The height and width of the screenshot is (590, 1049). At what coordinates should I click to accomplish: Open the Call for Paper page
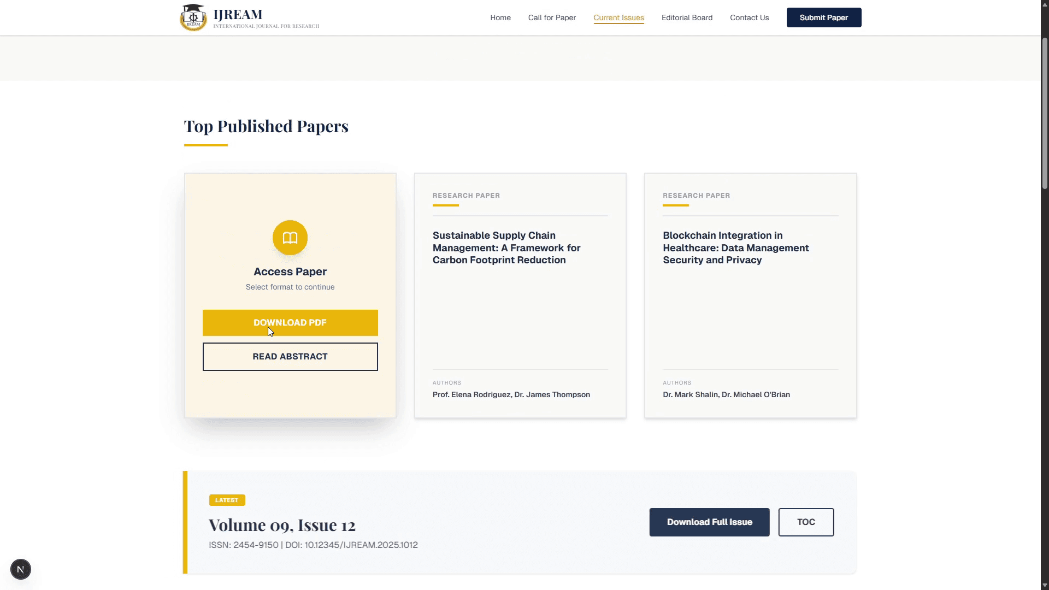point(552,17)
